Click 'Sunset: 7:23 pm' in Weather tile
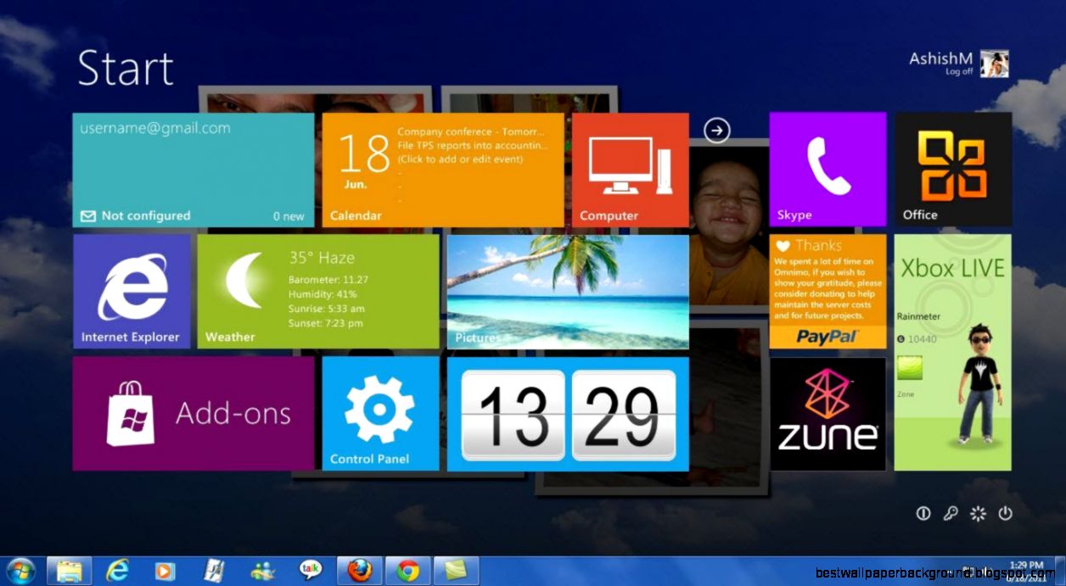The image size is (1066, 586). (x=326, y=323)
